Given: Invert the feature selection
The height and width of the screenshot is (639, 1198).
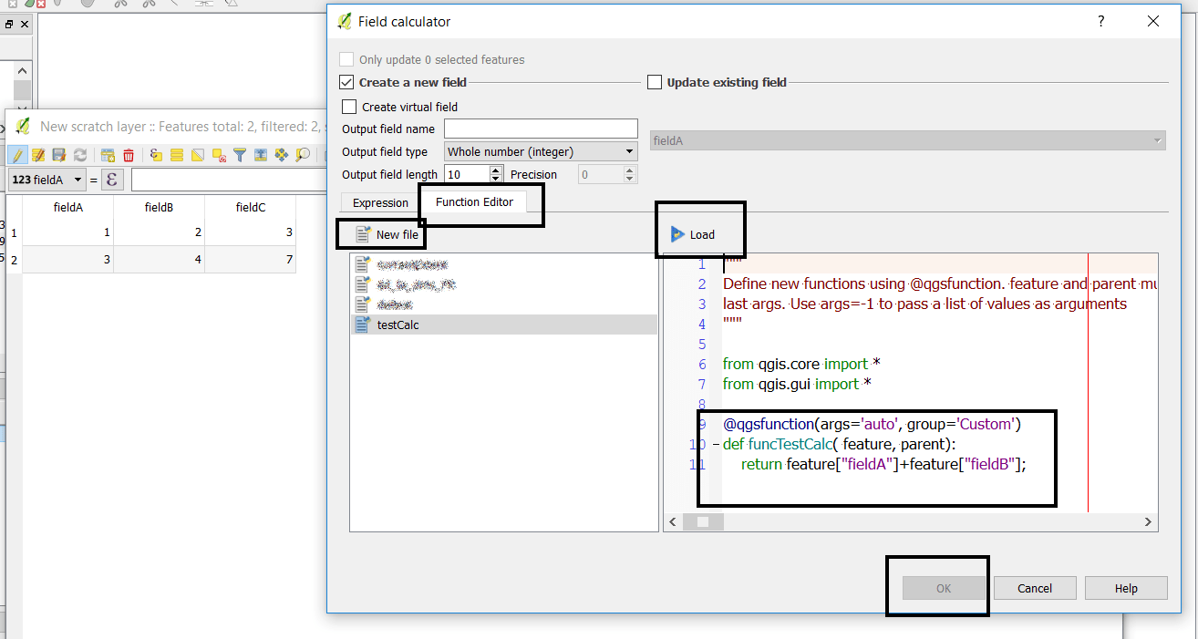Looking at the screenshot, I should coord(199,156).
